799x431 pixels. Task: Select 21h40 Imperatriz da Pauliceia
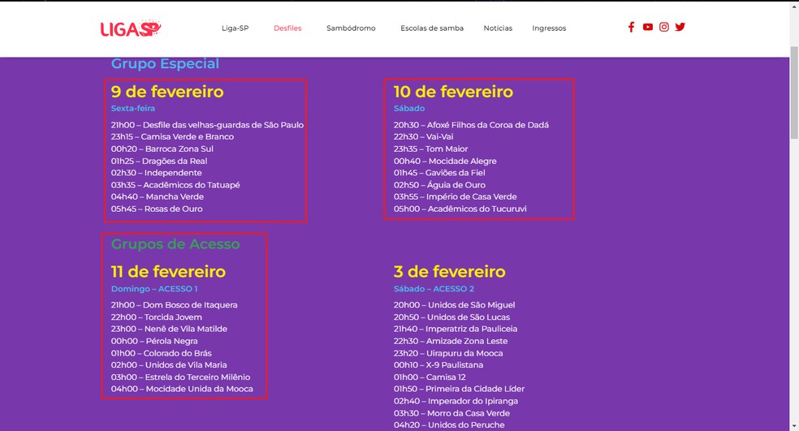[455, 329]
